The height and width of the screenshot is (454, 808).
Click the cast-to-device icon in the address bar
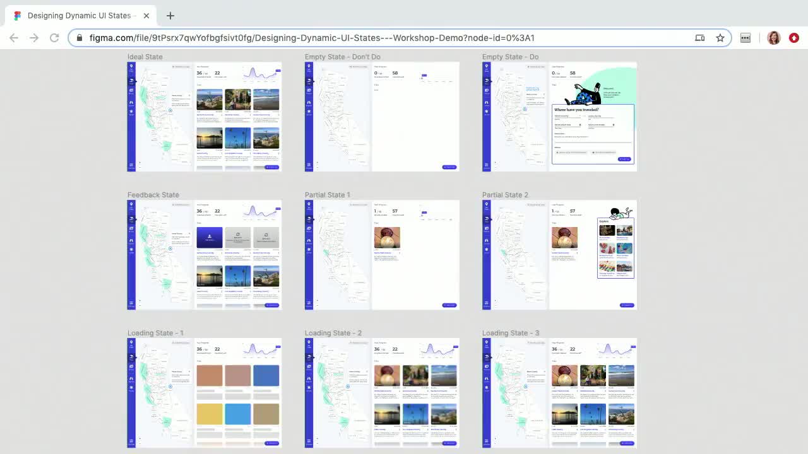pos(699,38)
